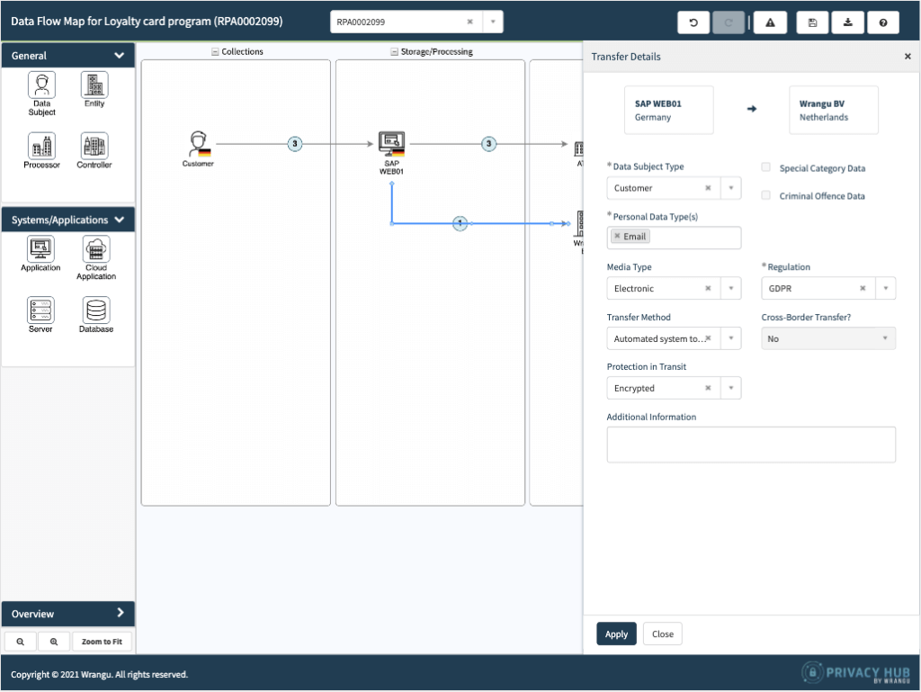Collapse the Systems/Applications section
The height and width of the screenshot is (692, 921).
click(120, 220)
